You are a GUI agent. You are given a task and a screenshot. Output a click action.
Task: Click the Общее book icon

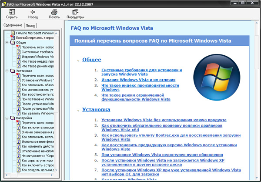pos(13,43)
